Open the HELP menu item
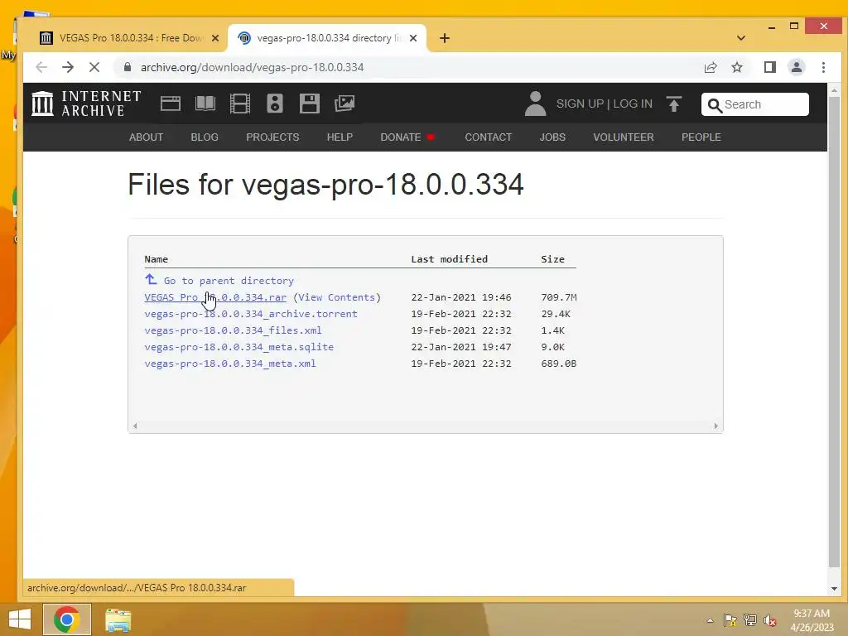Screen dimensions: 848x636 (x=340, y=137)
